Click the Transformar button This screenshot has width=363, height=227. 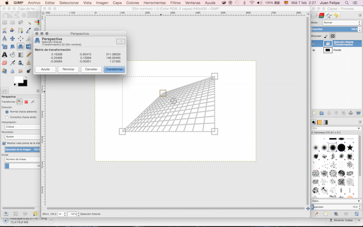coord(114,69)
